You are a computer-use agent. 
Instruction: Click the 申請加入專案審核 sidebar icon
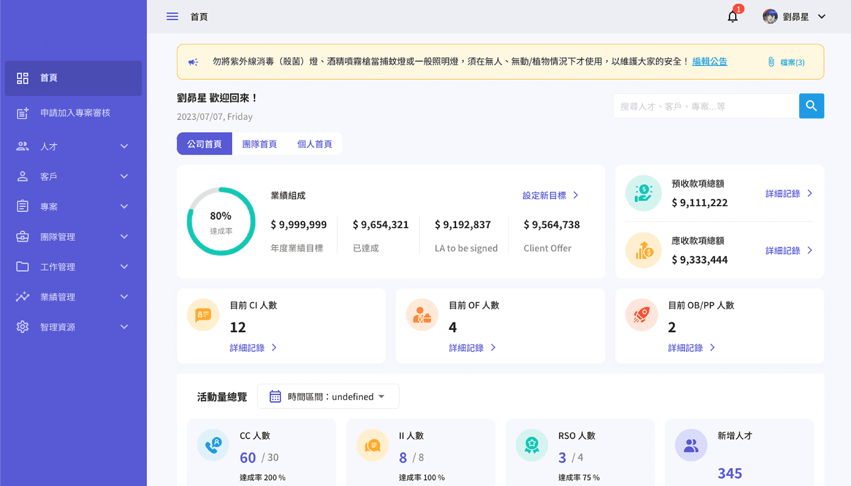point(22,113)
